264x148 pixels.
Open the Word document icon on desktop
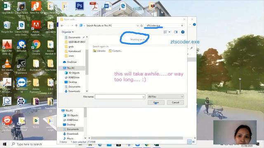tap(108, 6)
